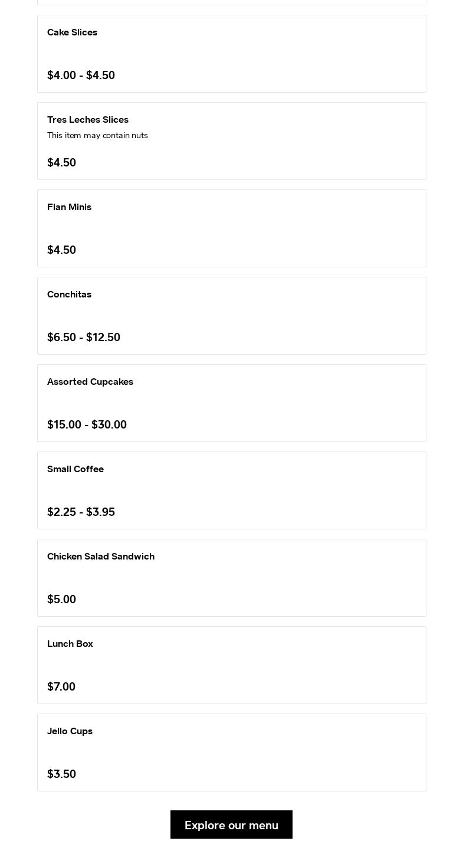Select the Assorted Cupcakes title

(x=90, y=382)
